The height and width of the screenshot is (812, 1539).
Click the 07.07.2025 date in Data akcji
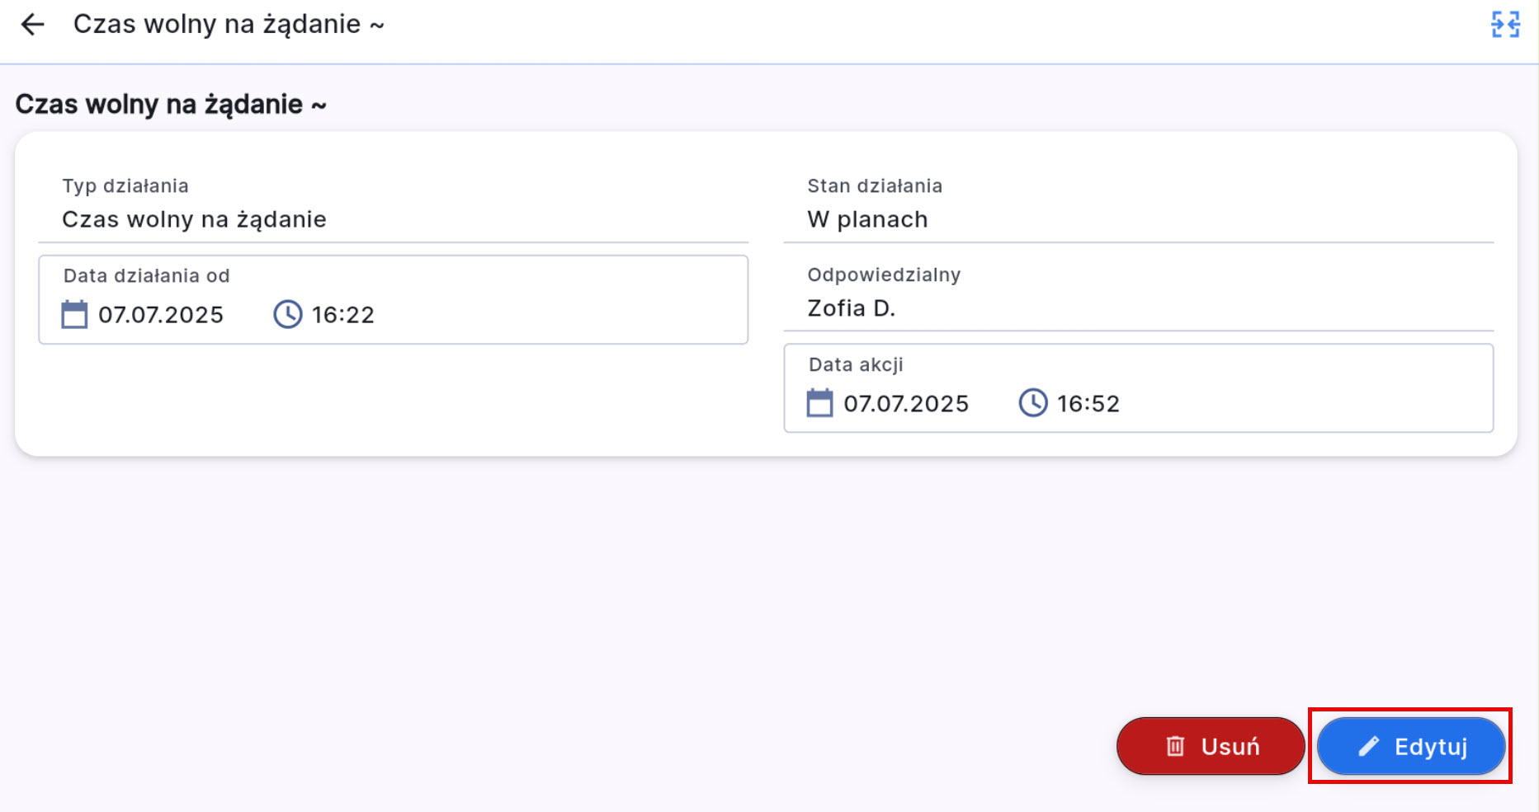coord(906,404)
